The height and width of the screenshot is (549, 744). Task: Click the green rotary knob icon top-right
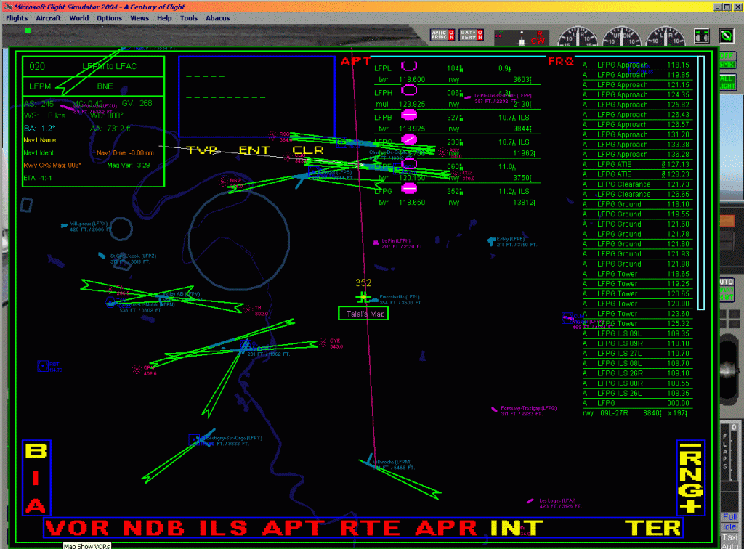click(727, 35)
